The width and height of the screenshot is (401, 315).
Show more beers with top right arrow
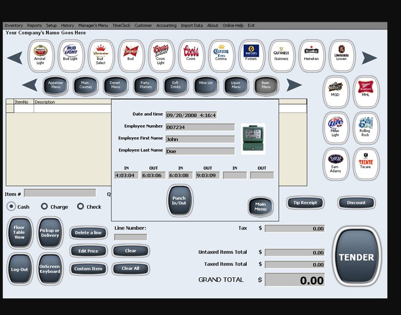point(369,58)
